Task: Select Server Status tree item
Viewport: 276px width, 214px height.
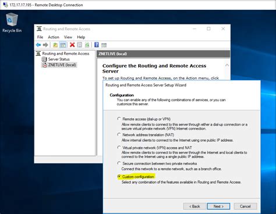Action: tap(59, 59)
